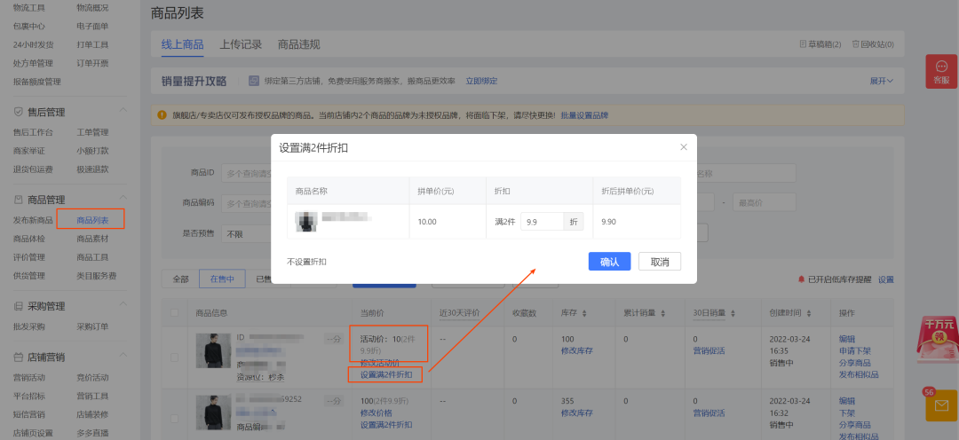The height and width of the screenshot is (440, 959).
Task: Click the 销量提升攻略 store-binding icon
Action: pyautogui.click(x=253, y=81)
